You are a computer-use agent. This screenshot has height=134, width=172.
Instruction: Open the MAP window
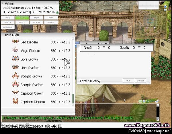coord(51,18)
